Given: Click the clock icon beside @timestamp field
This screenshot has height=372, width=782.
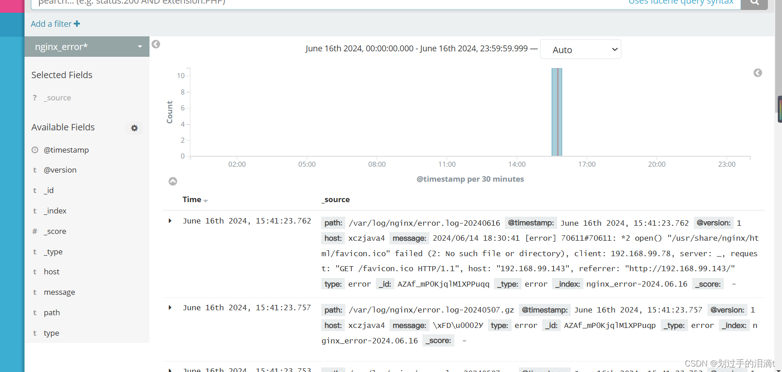Looking at the screenshot, I should pyautogui.click(x=35, y=150).
